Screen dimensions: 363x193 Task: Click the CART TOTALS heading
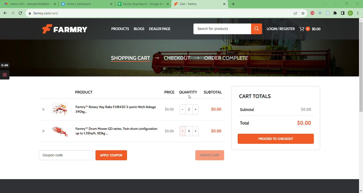(x=255, y=96)
